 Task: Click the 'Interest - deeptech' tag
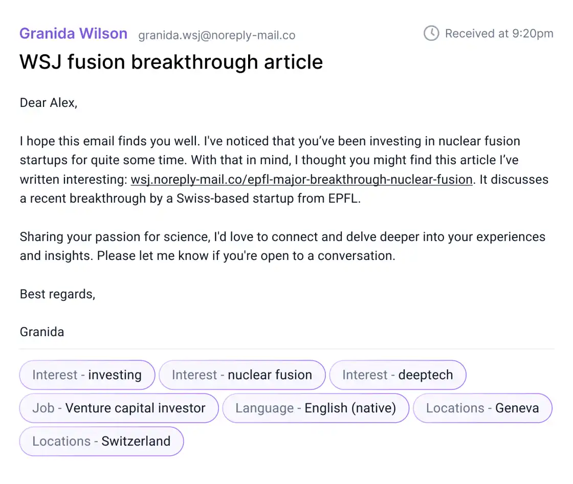click(x=398, y=375)
